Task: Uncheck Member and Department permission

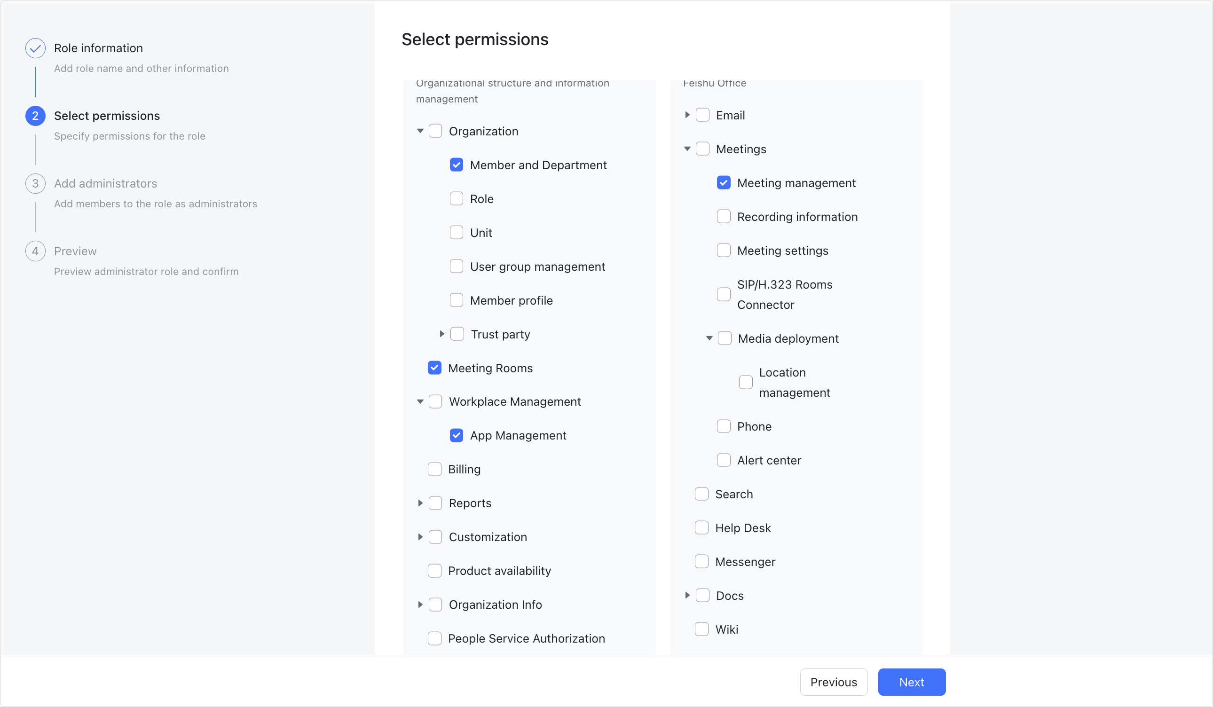Action: coord(457,165)
